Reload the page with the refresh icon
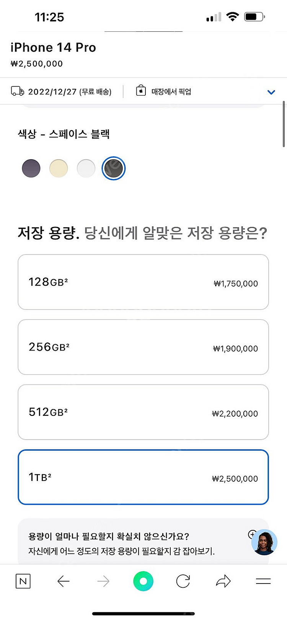Viewport: 287px width, 621px height. 183,581
